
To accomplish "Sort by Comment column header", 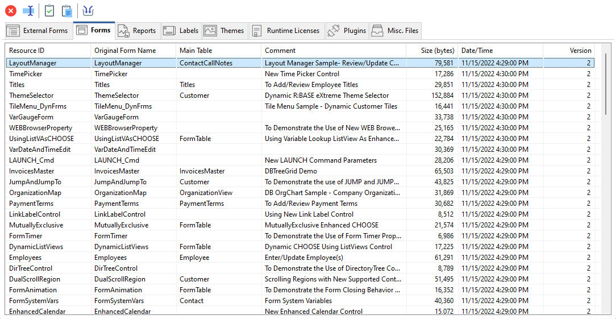I will tap(334, 51).
